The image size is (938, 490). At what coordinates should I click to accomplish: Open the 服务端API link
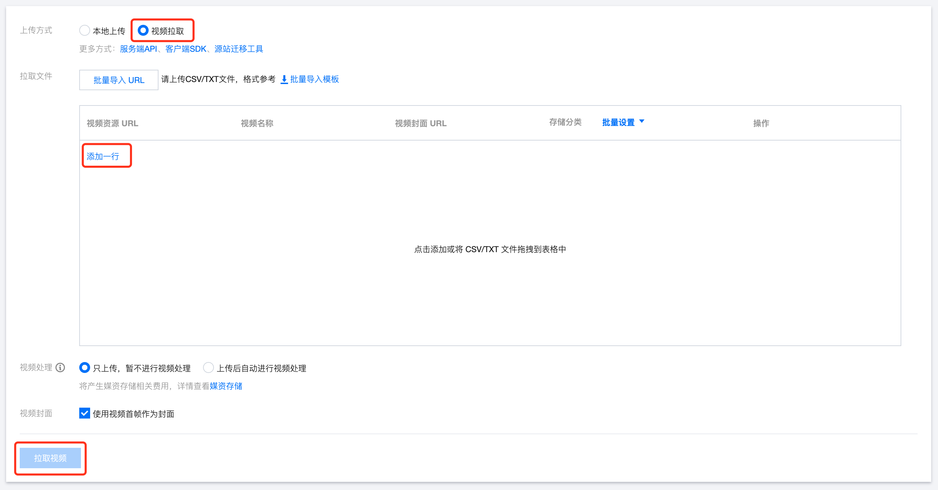pos(138,49)
